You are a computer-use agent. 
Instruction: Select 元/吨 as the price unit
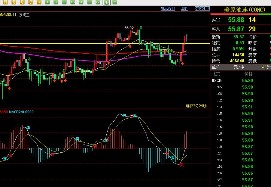(239, 67)
